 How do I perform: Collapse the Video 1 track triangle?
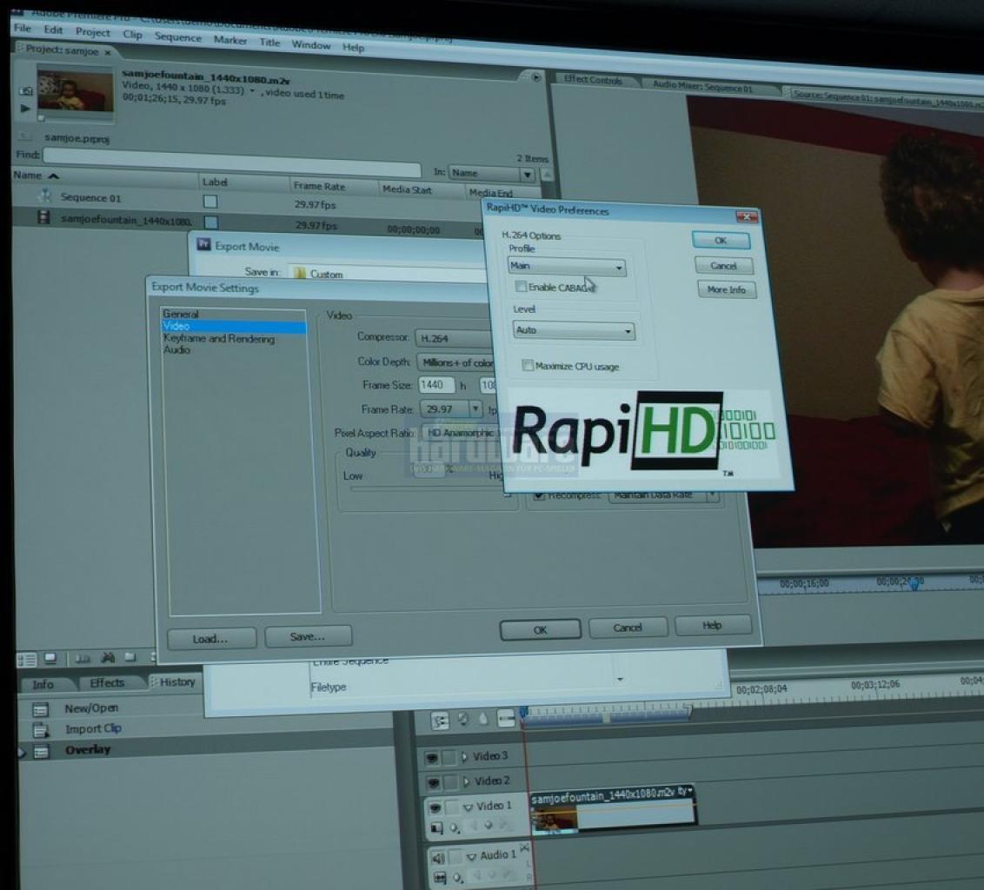click(x=468, y=807)
